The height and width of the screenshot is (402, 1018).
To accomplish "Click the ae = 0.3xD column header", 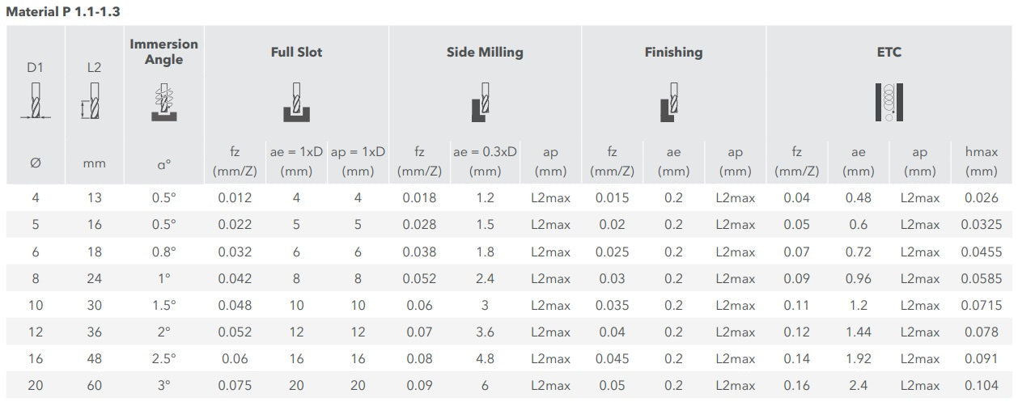I will (485, 161).
